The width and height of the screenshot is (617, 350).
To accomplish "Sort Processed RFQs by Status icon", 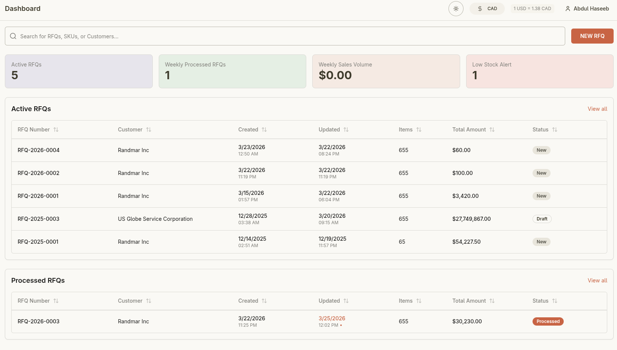I will [x=555, y=301].
